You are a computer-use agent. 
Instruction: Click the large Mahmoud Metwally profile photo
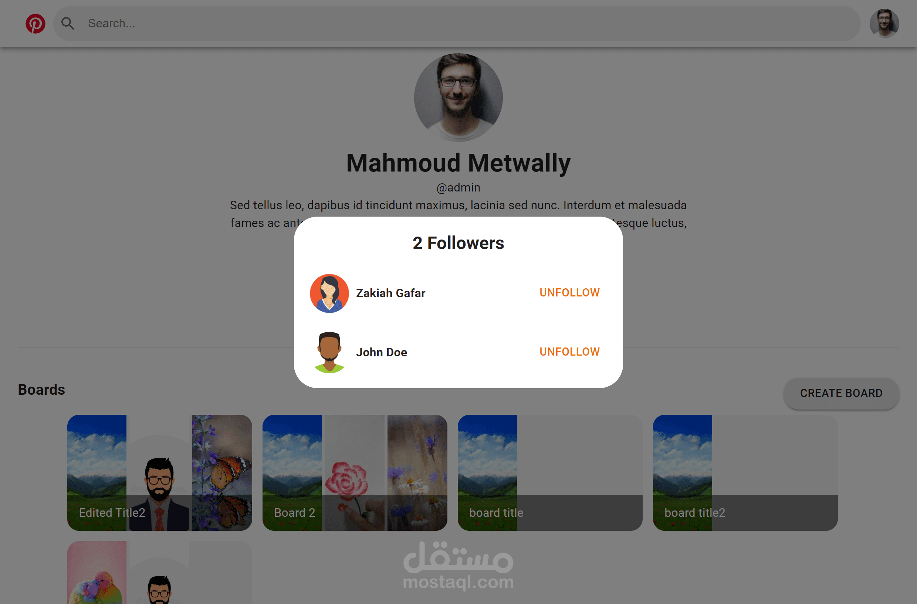point(458,98)
